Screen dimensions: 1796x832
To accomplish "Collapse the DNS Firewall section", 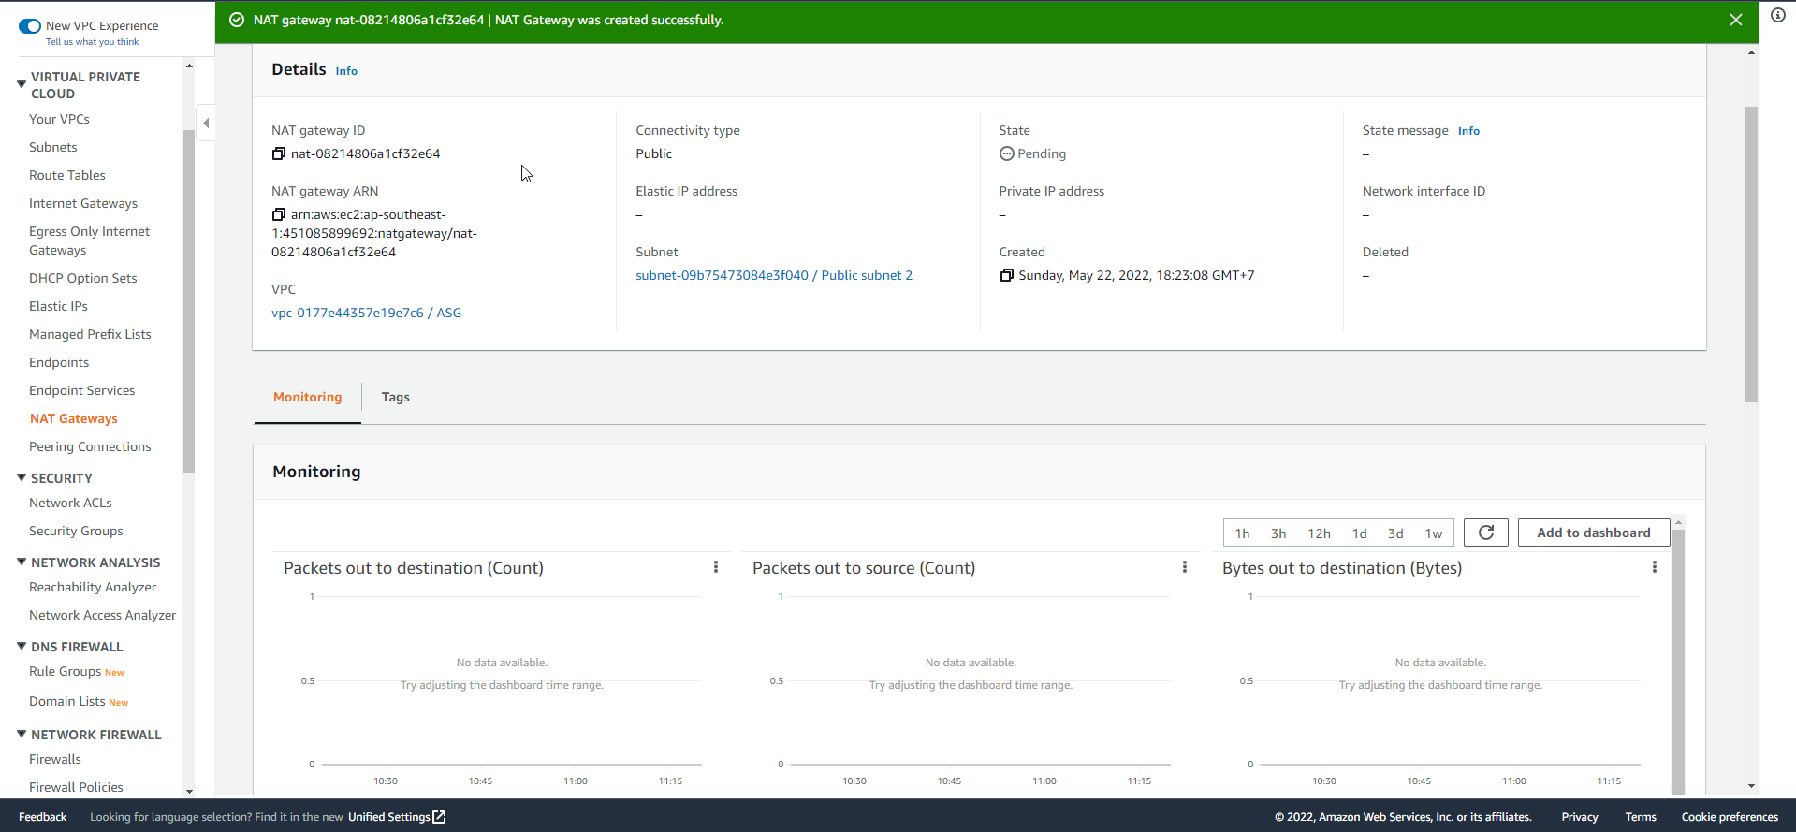I will [x=22, y=646].
